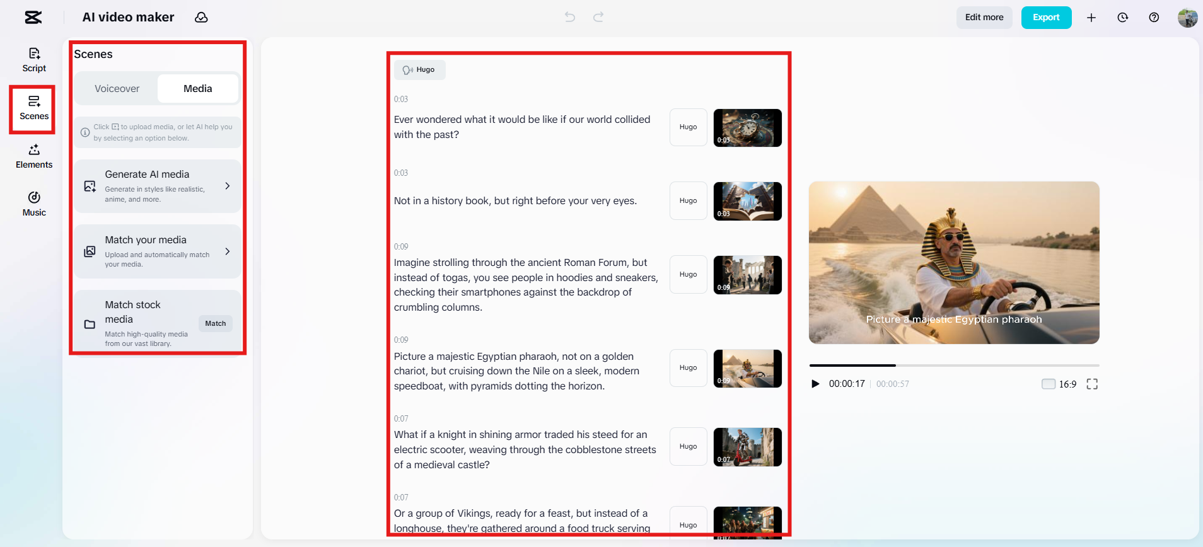The height and width of the screenshot is (547, 1203).
Task: Edit the 'Not in a history book' text
Action: click(x=516, y=201)
